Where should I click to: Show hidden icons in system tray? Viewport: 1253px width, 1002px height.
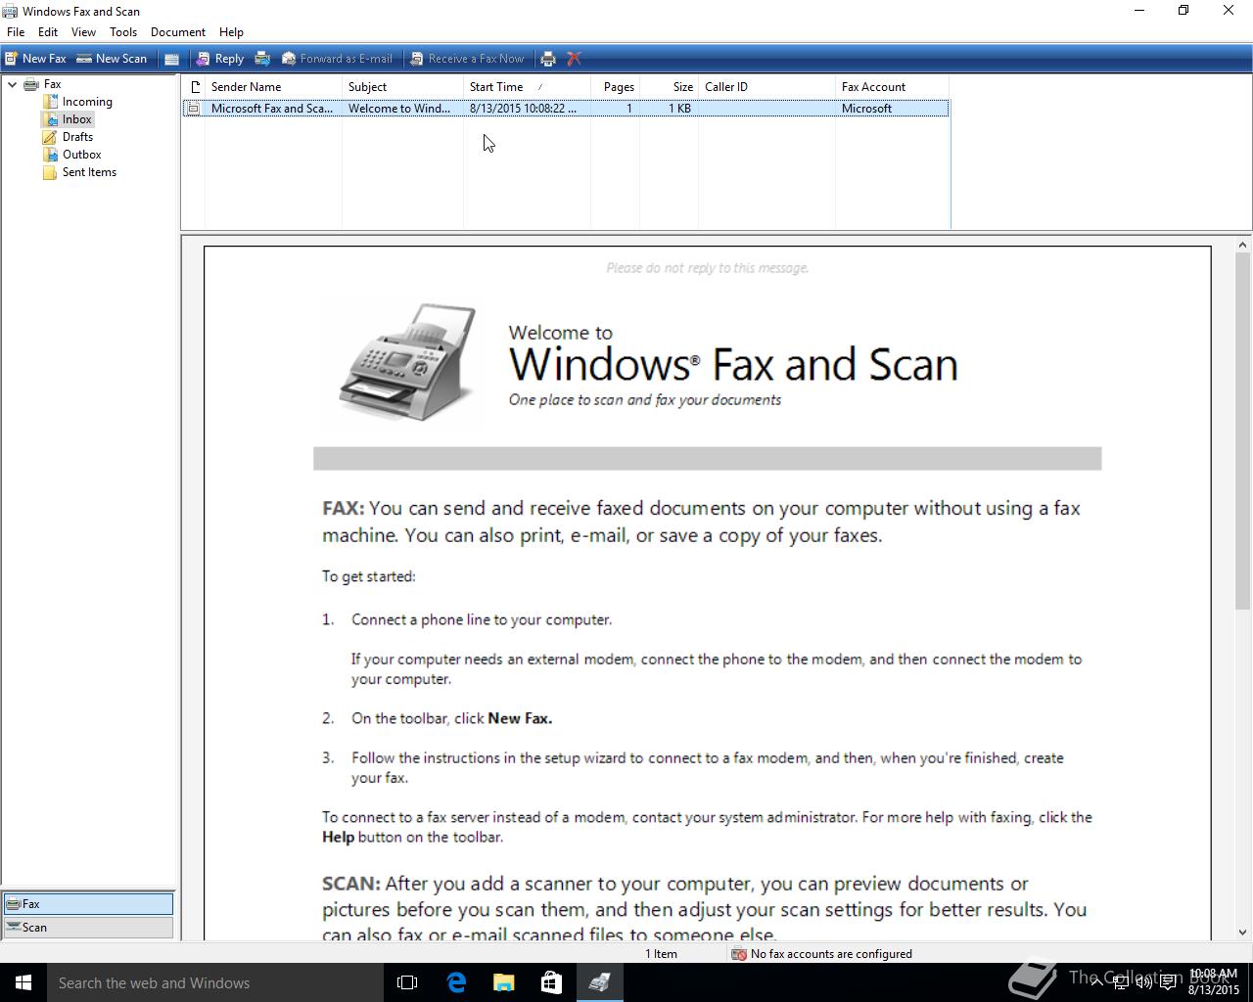pos(1096,982)
